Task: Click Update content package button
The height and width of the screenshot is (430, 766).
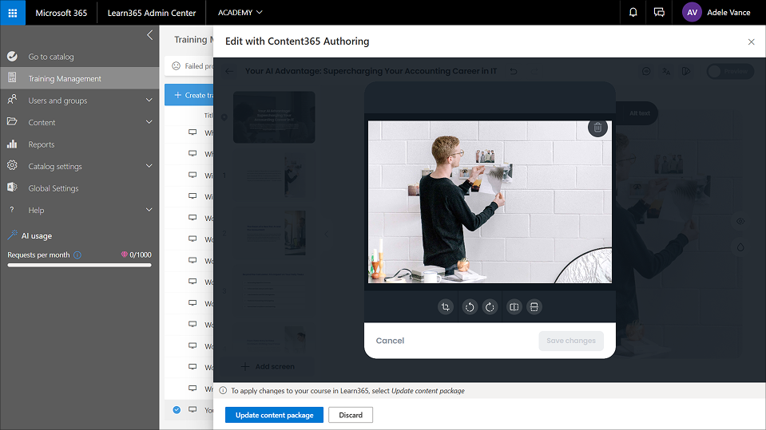Action: pyautogui.click(x=274, y=415)
